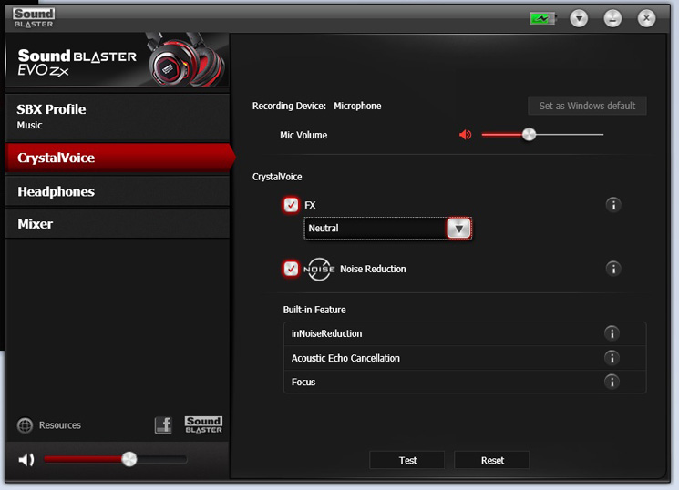The width and height of the screenshot is (679, 490).
Task: Show info for inNoiseReduction feature
Action: 612,333
